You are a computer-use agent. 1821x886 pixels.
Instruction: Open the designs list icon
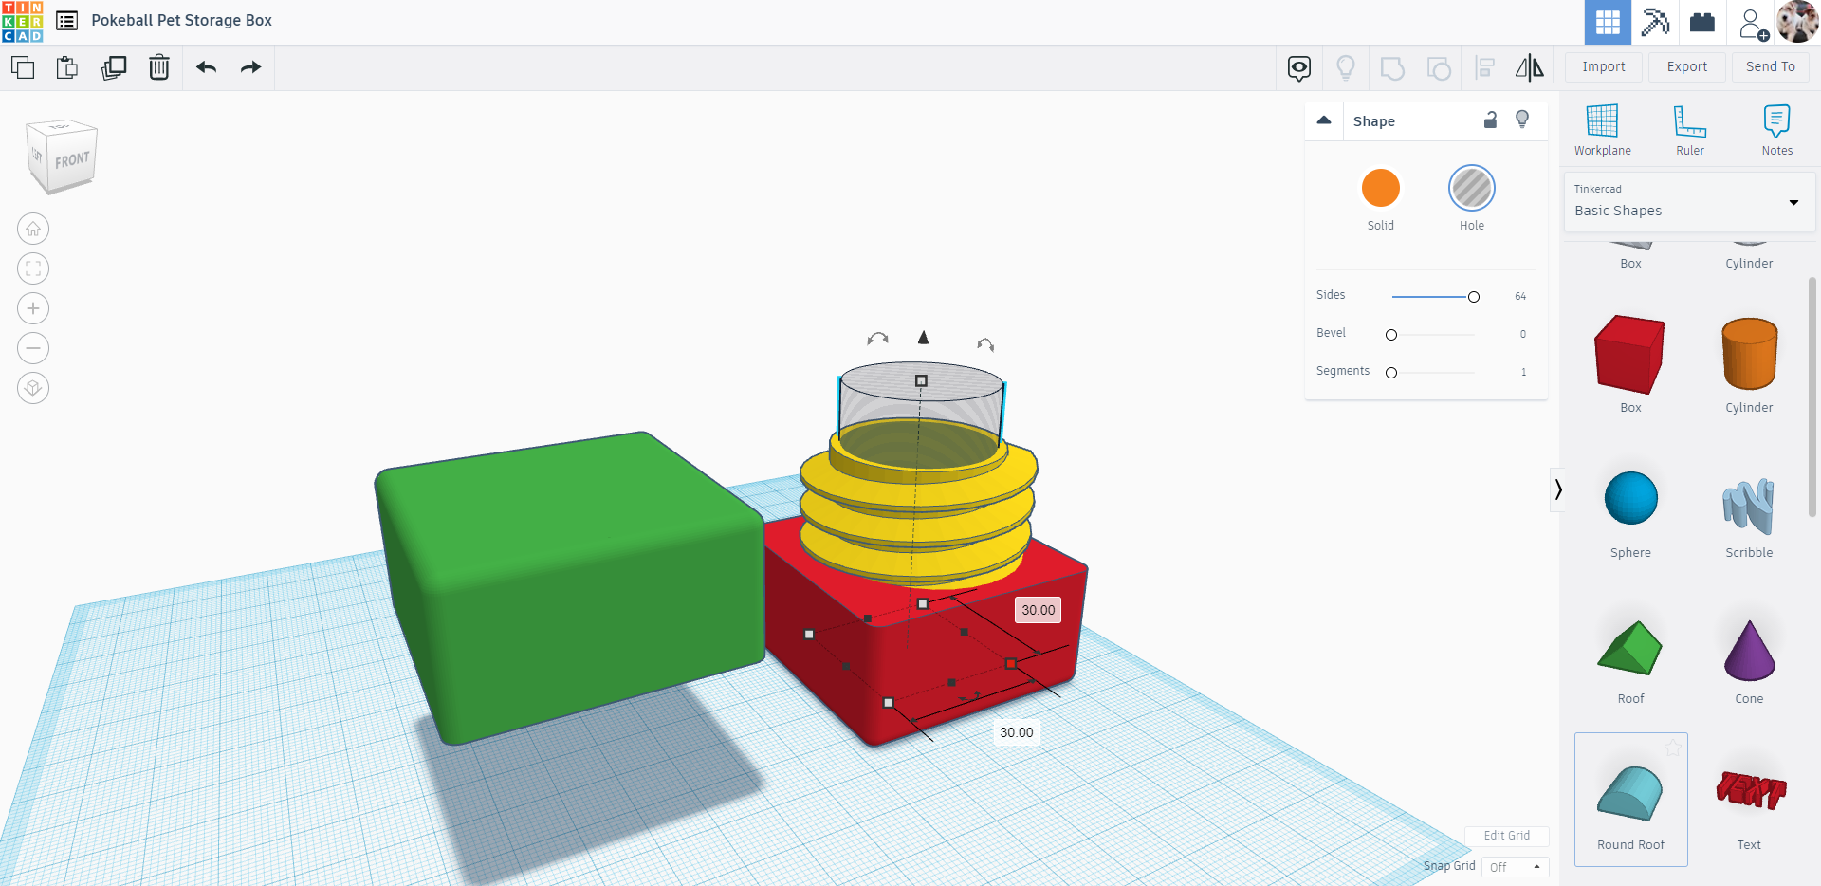click(x=66, y=21)
